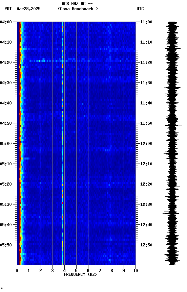This screenshot has height=292, width=187.
Task: Click the bright 3.8 Hz spectral line at 04:50
Action: pos(63,123)
